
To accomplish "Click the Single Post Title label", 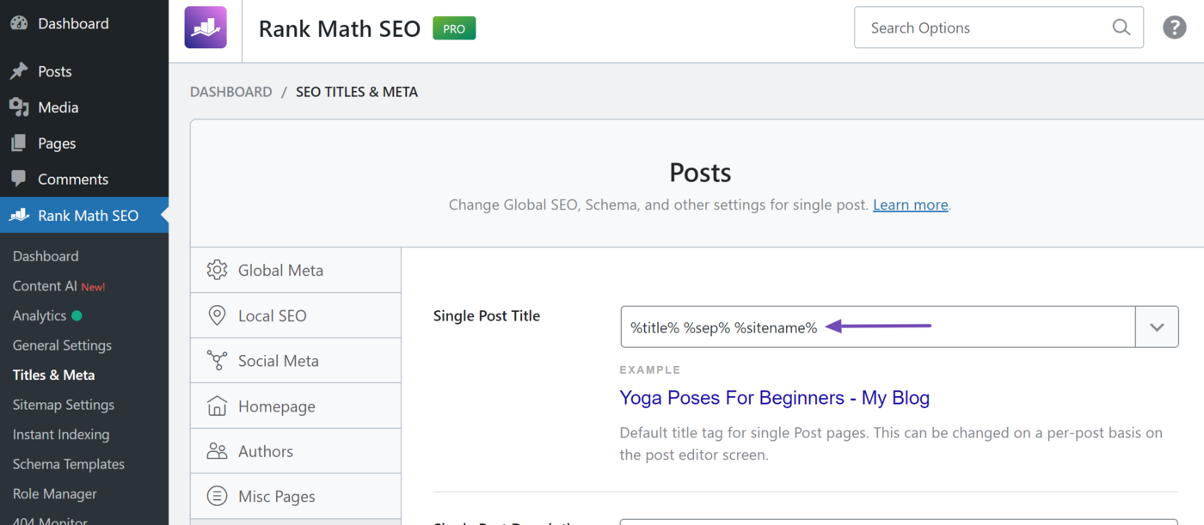I will tap(487, 316).
